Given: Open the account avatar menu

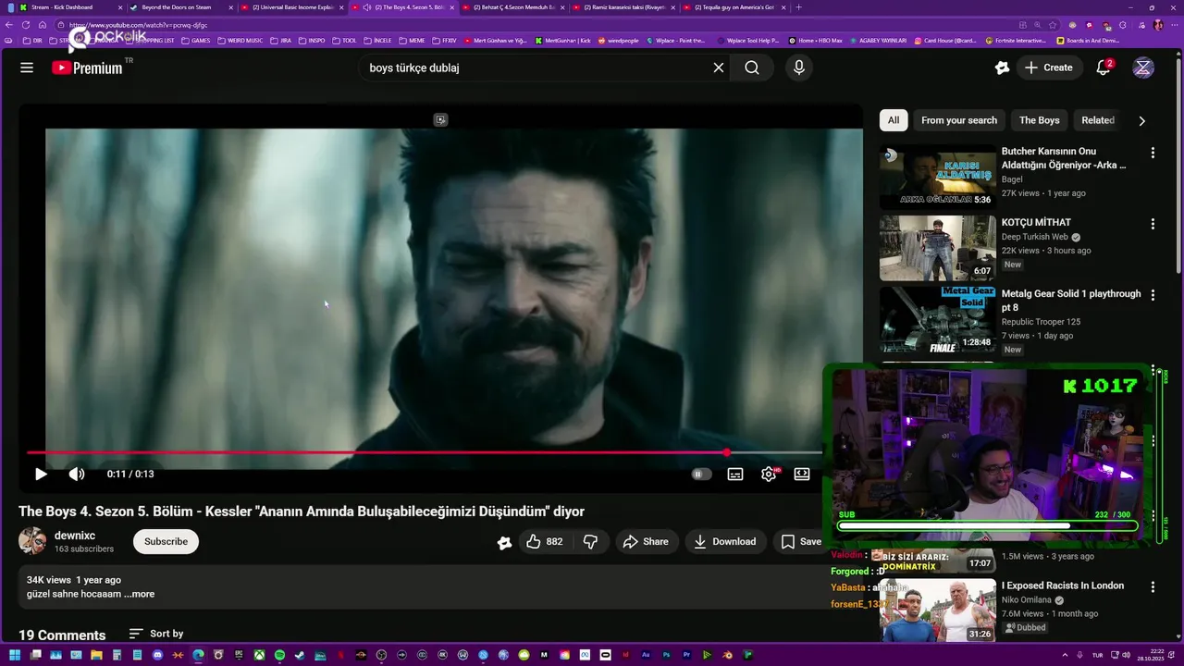Looking at the screenshot, I should point(1144,68).
